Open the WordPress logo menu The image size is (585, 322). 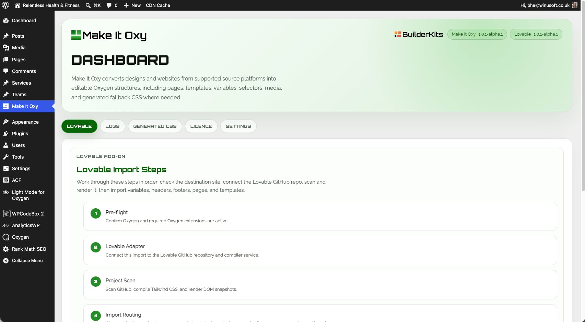coord(5,5)
